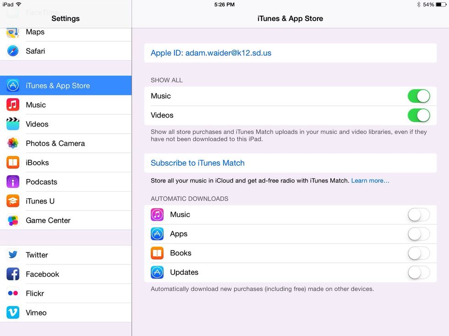The height and width of the screenshot is (336, 449).
Task: Open the Learn more link
Action: click(370, 181)
